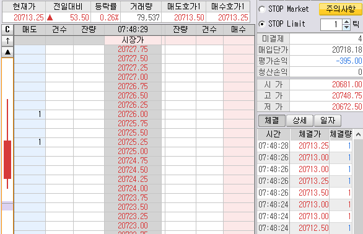The height and width of the screenshot is (234, 363).
Task: Click price 20725.25 in the ladder
Action: pyautogui.click(x=133, y=142)
